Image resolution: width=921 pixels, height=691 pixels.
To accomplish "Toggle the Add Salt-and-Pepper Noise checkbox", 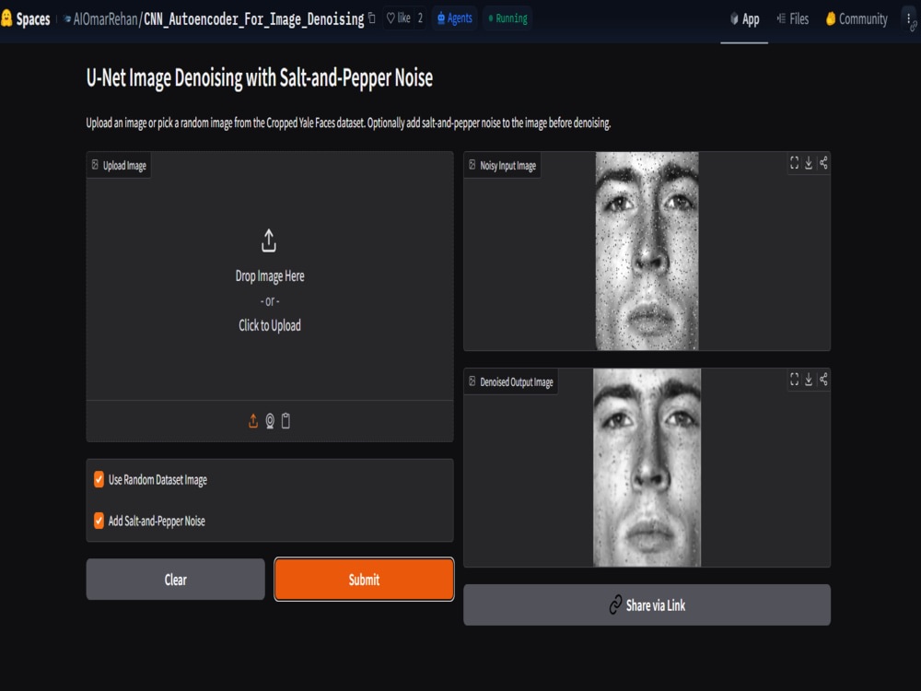I will [99, 521].
